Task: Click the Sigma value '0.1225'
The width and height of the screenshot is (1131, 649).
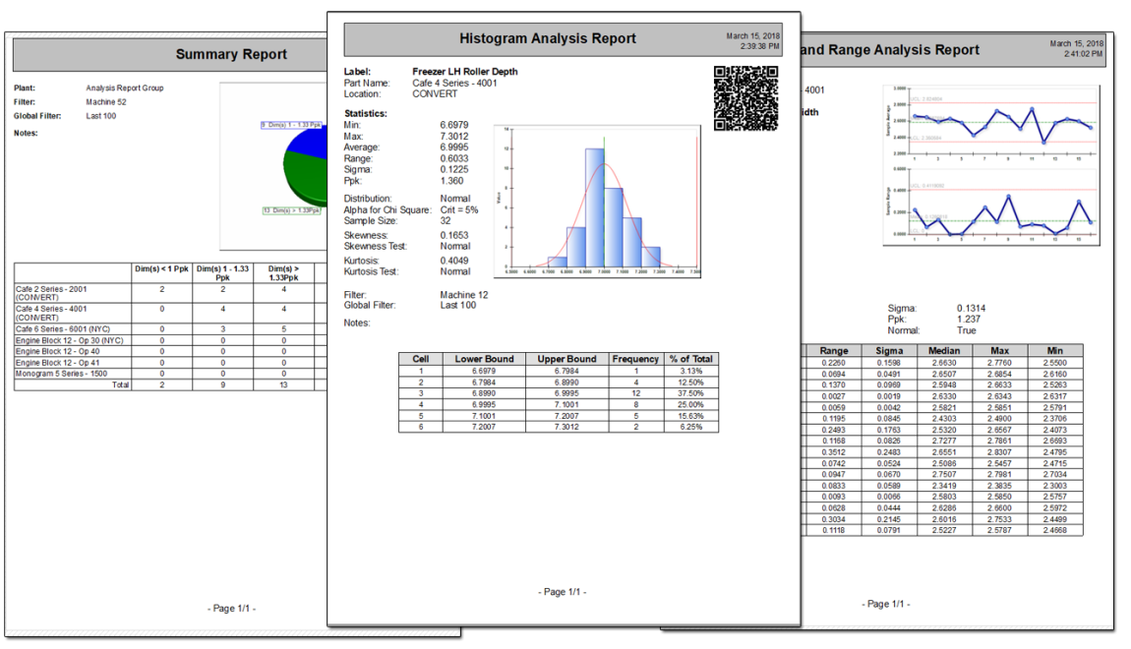Action: coord(453,169)
